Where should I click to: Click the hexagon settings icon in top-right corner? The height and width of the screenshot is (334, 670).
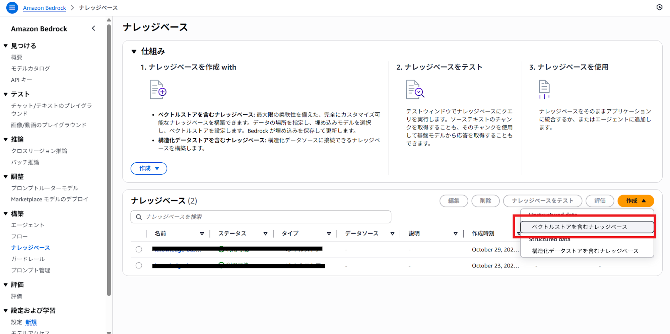click(659, 7)
